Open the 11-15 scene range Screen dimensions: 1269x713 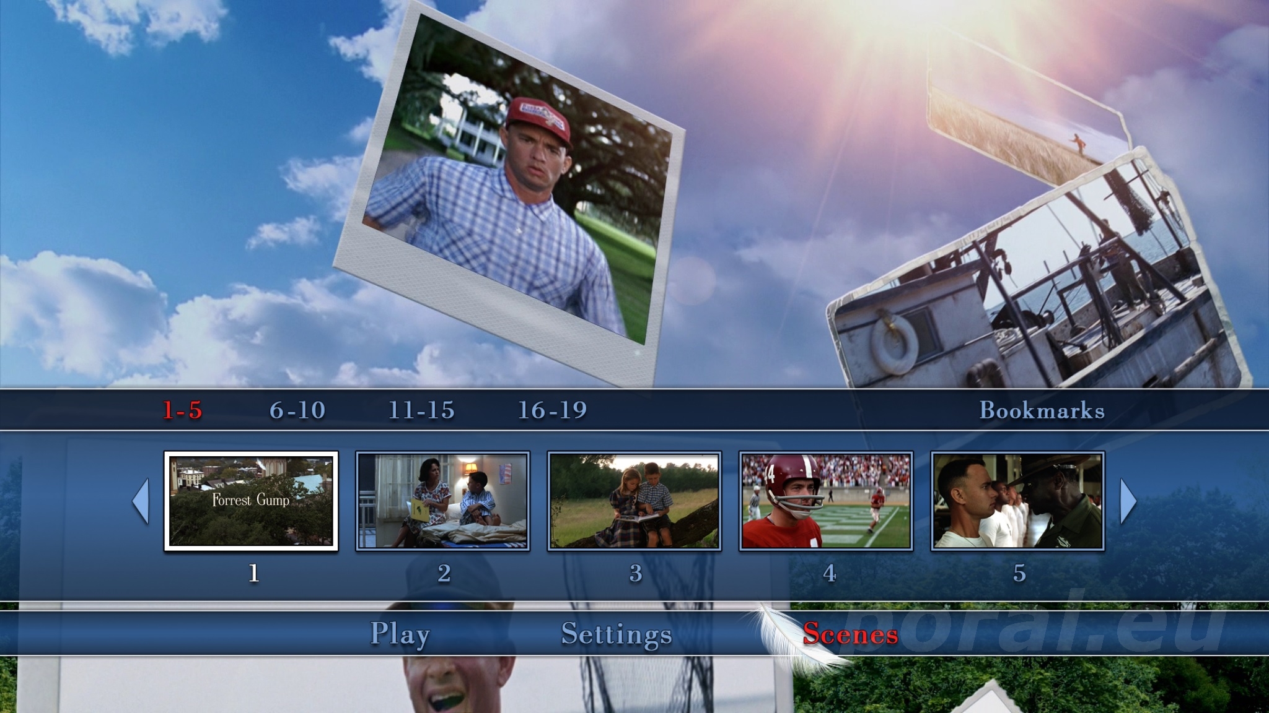(421, 410)
